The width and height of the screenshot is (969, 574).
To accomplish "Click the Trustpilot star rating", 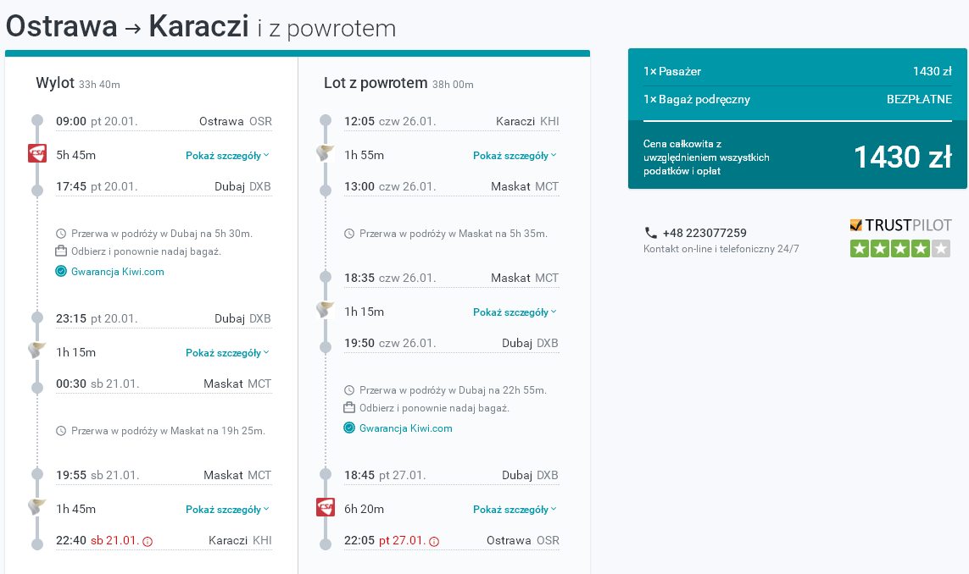I will (x=899, y=249).
